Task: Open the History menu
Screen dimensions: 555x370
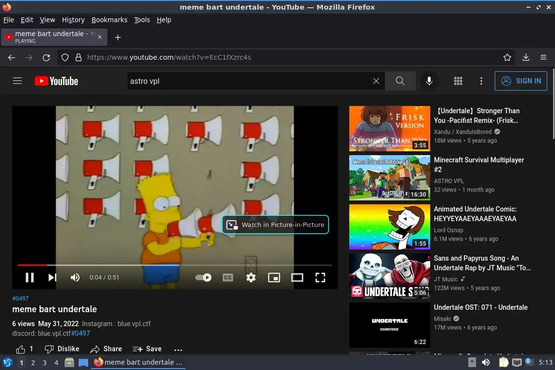Action: pyautogui.click(x=73, y=20)
